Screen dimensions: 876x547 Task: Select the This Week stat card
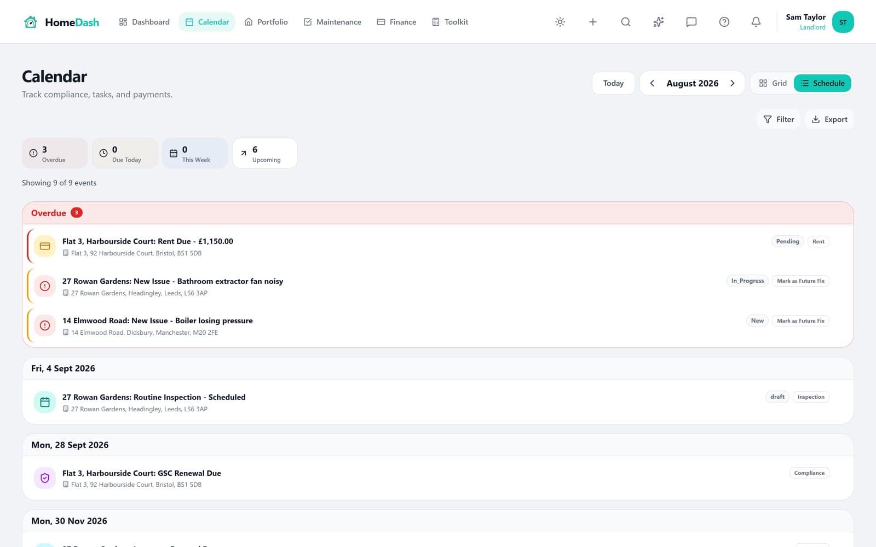195,153
